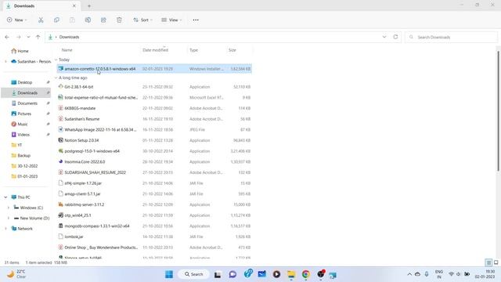Open File Explorer from the taskbar
Screen dimensions: 501x282
coord(291,274)
